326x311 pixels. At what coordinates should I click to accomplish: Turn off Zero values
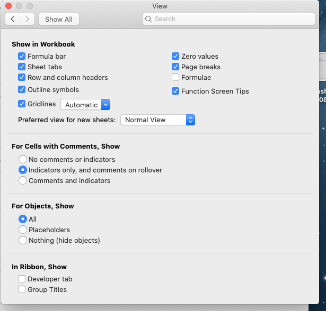pyautogui.click(x=175, y=56)
